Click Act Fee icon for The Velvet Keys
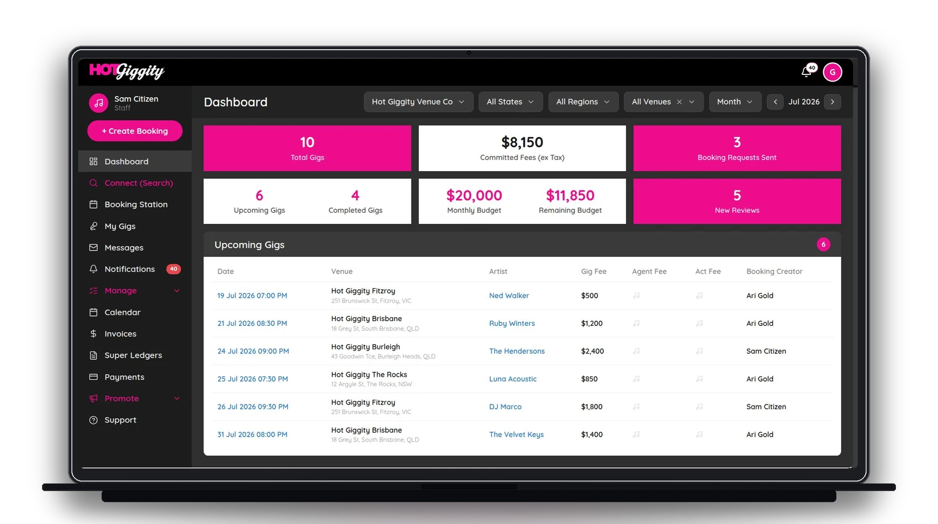This screenshot has width=938, height=524. [x=699, y=434]
